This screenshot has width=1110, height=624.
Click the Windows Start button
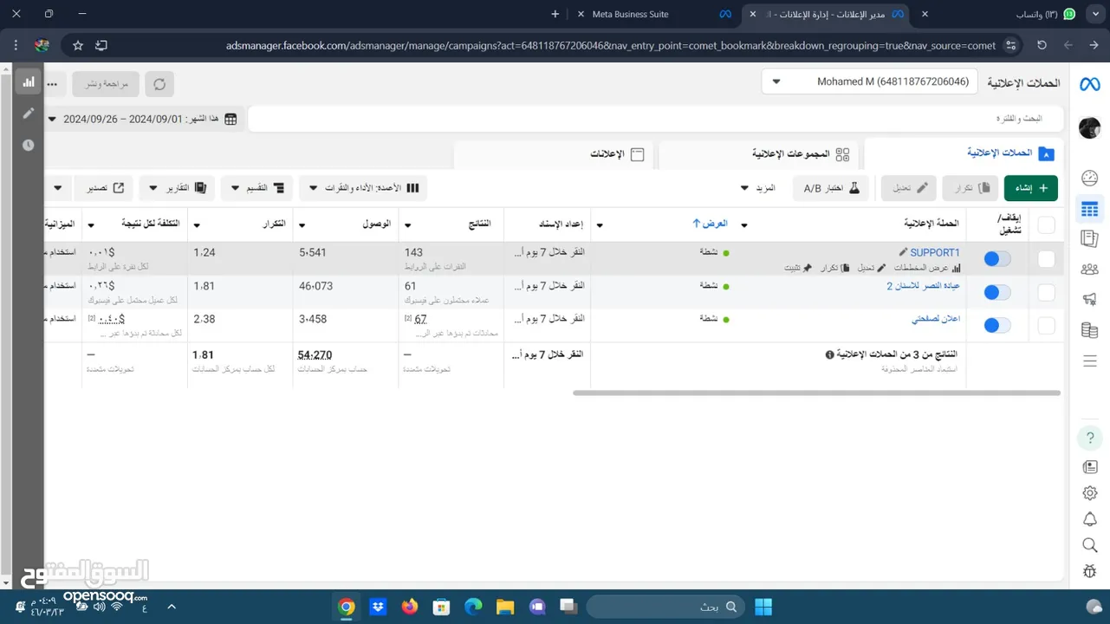click(763, 607)
